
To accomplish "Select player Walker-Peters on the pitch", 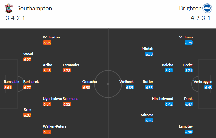I will 54,126.
